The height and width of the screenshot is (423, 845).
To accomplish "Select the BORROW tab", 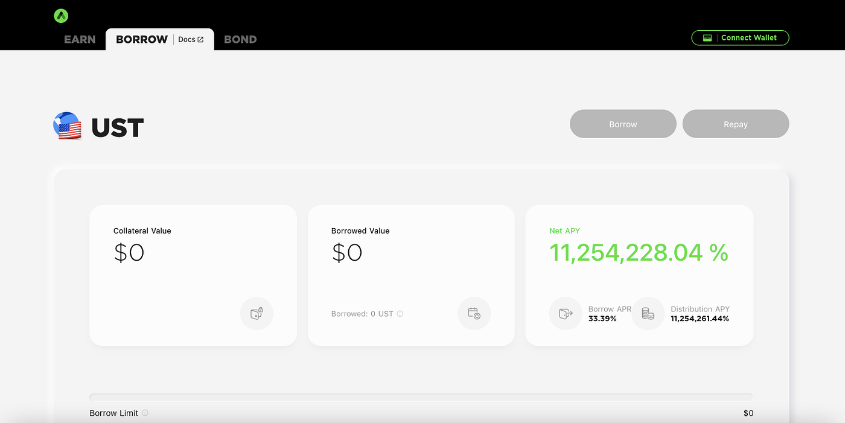I will click(142, 39).
